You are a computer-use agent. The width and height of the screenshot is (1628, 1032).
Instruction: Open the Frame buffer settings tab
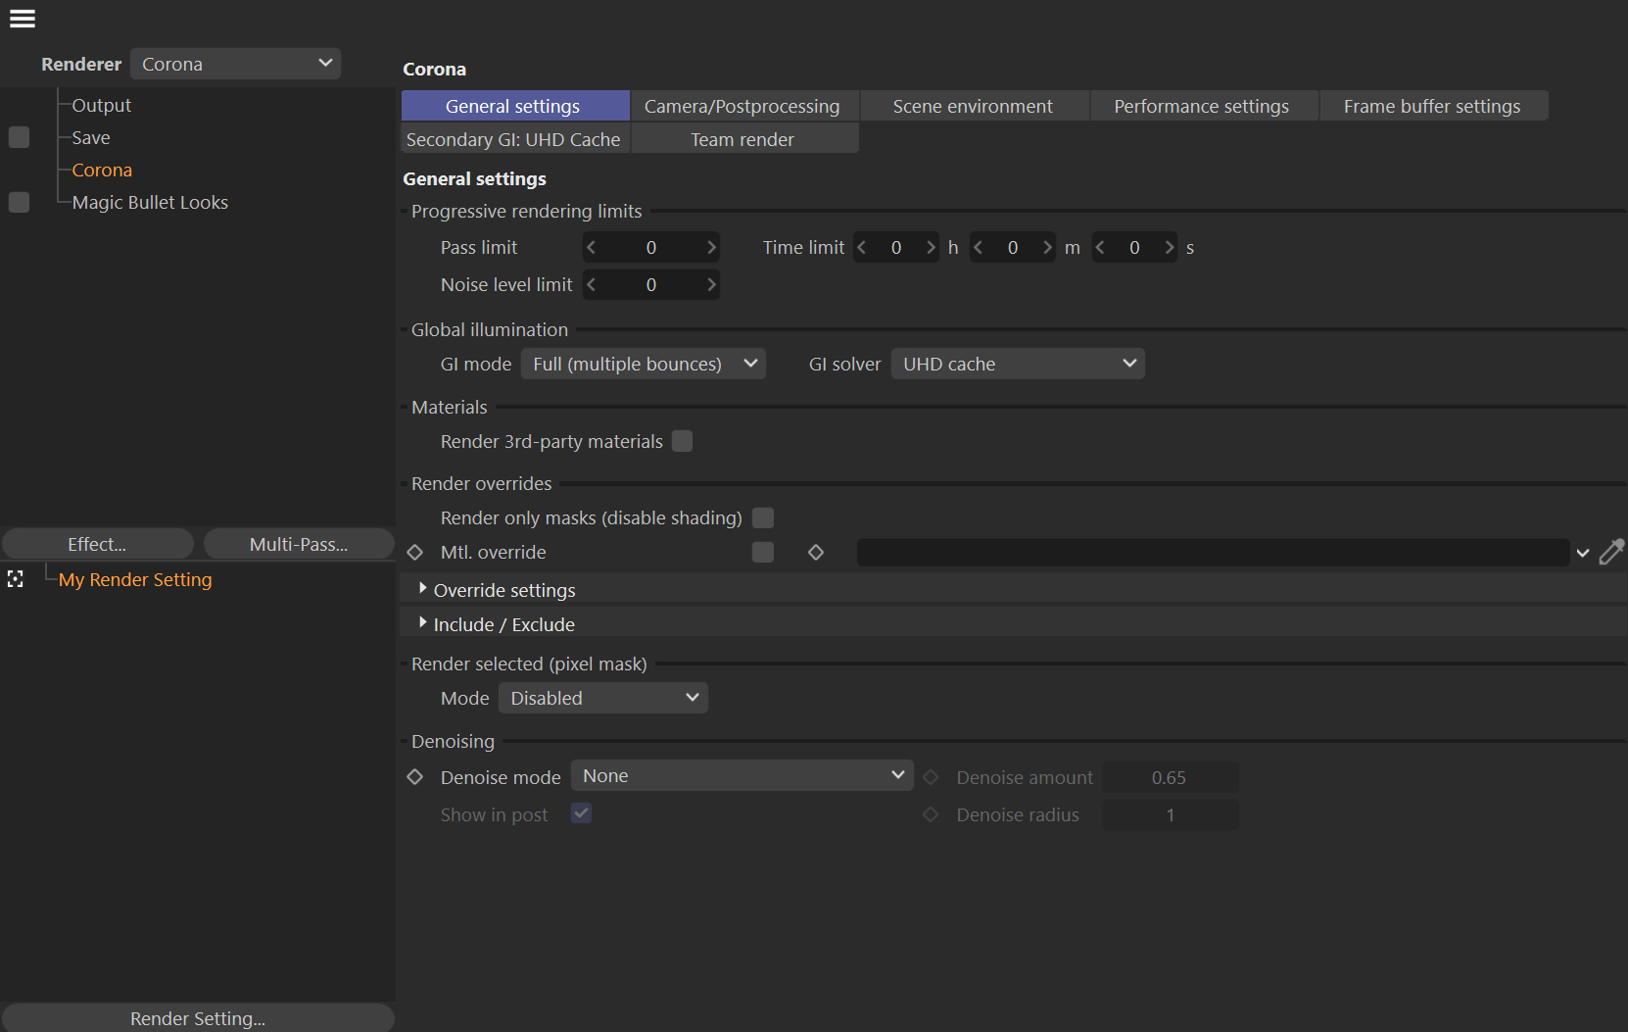[1434, 106]
